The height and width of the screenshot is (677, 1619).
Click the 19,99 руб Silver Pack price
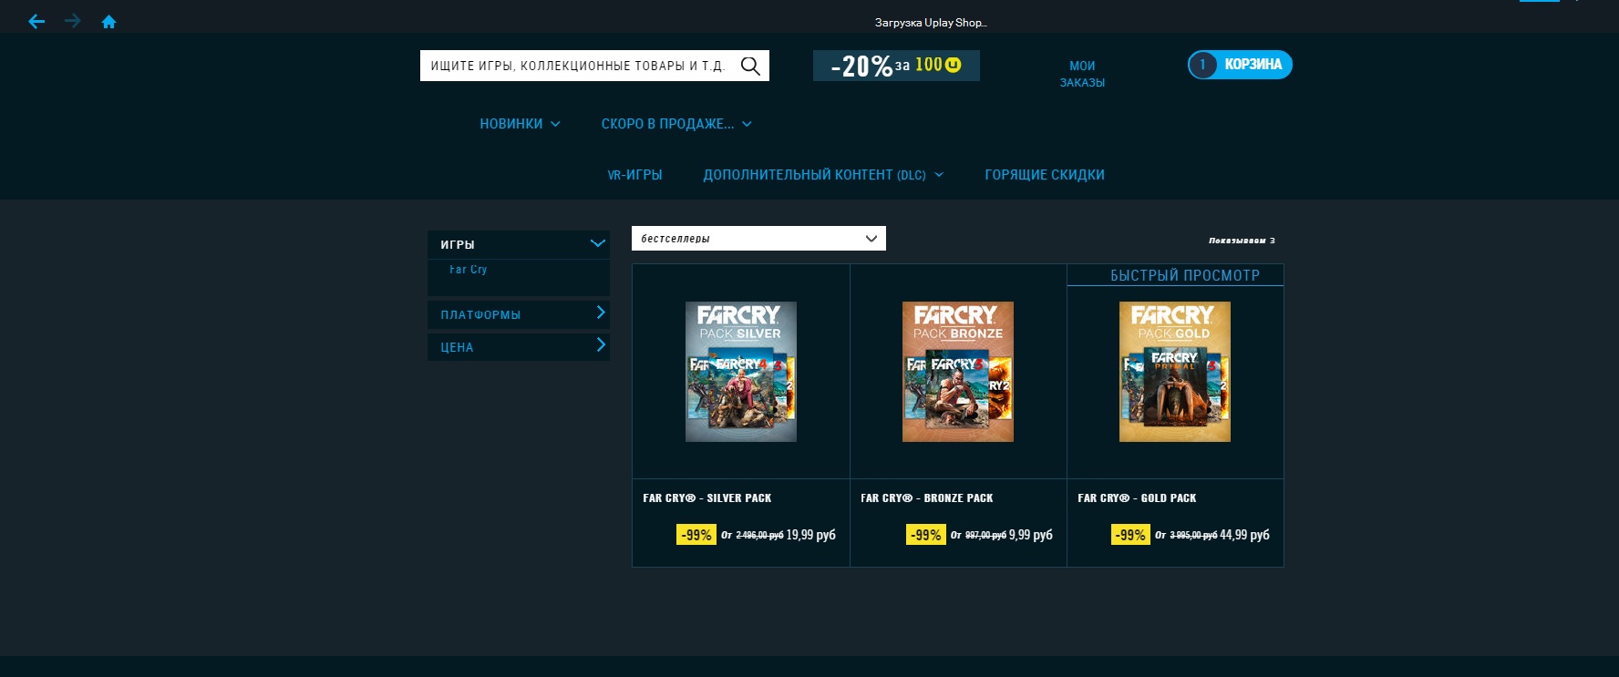pyautogui.click(x=811, y=535)
